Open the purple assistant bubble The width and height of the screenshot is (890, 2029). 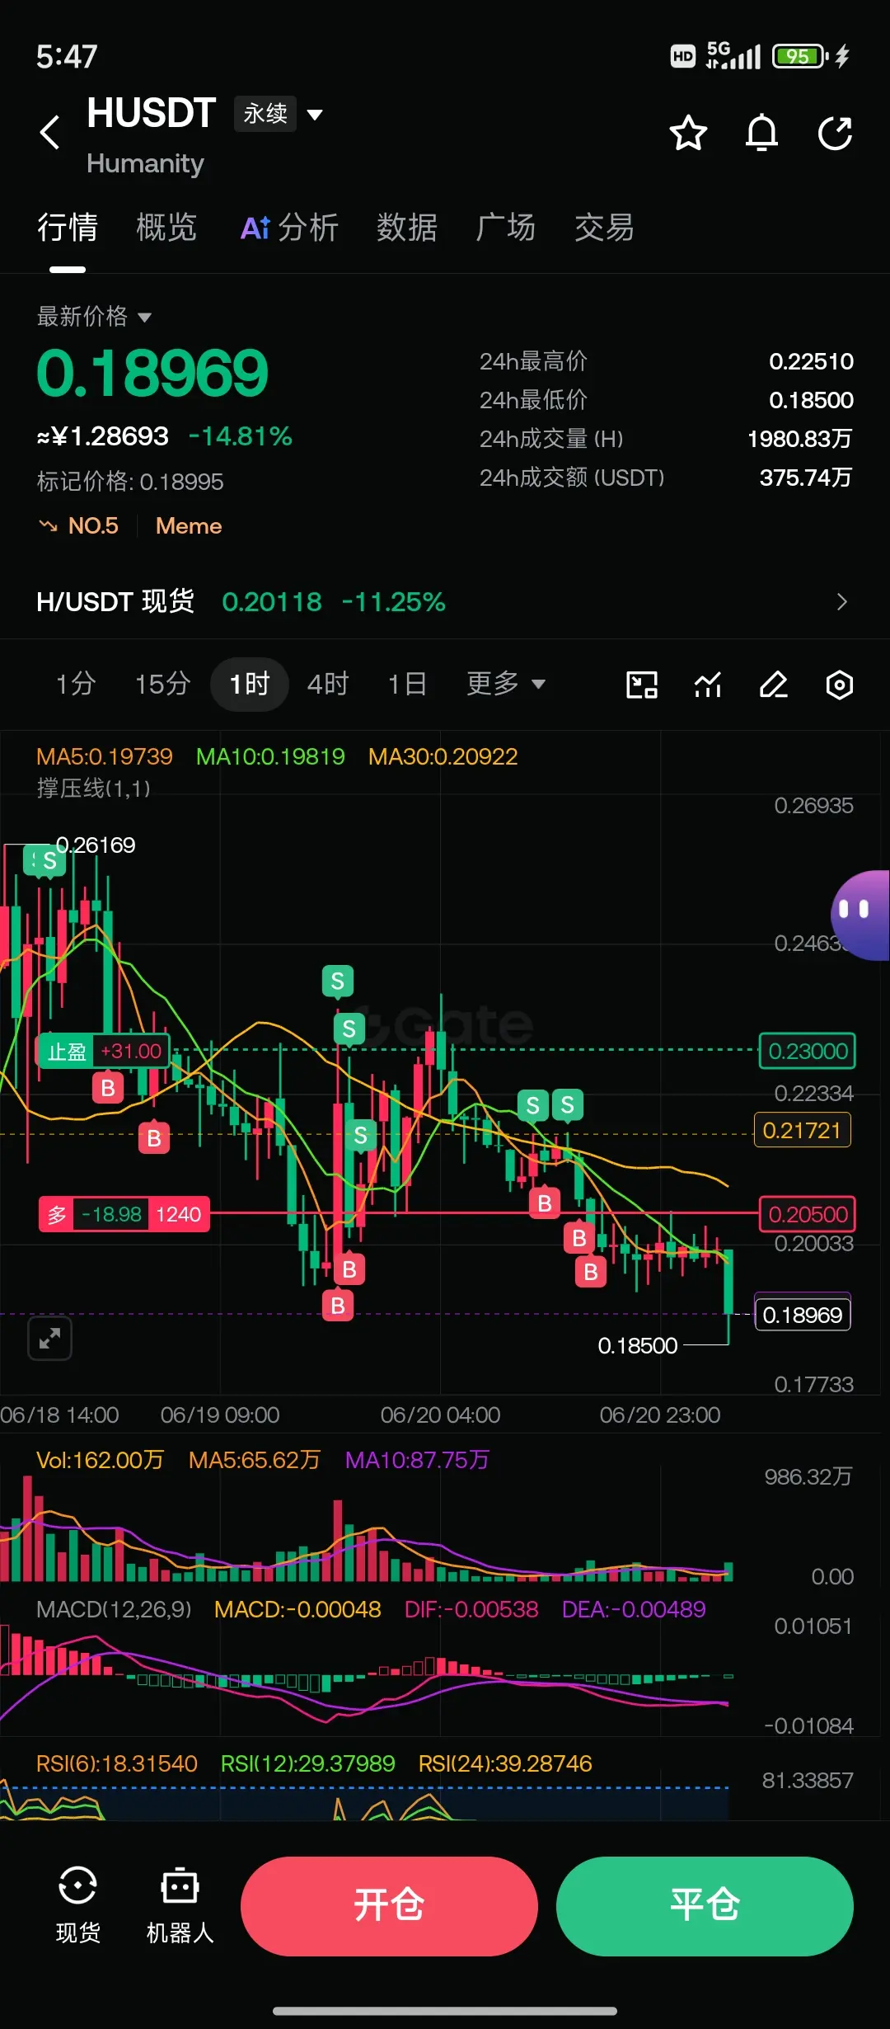click(860, 915)
